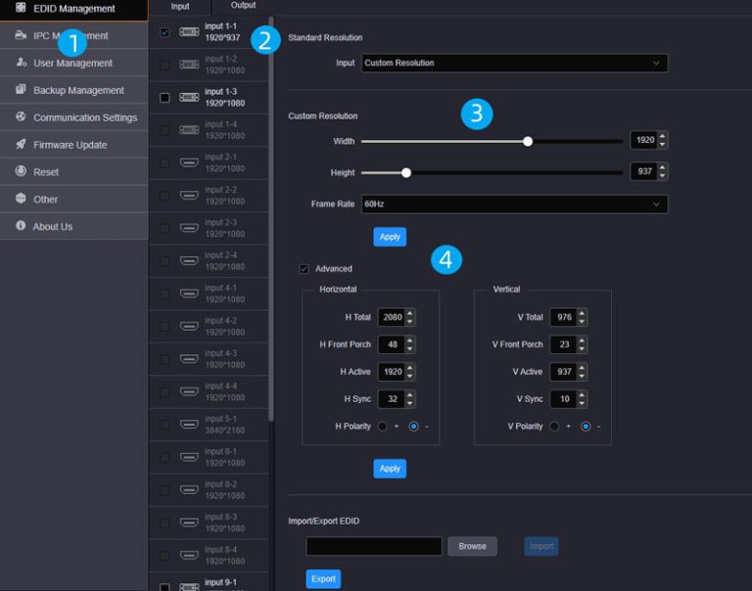The height and width of the screenshot is (591, 752).
Task: Open the Standard Resolution Input dropdown
Action: point(514,64)
